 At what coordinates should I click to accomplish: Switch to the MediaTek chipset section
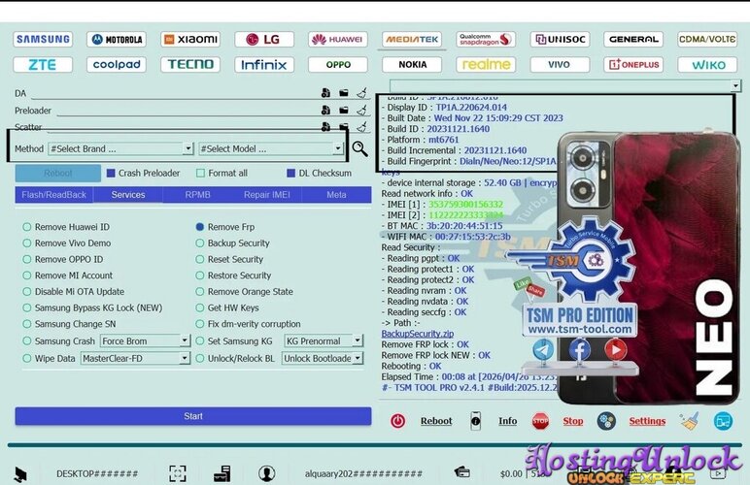[x=412, y=39]
